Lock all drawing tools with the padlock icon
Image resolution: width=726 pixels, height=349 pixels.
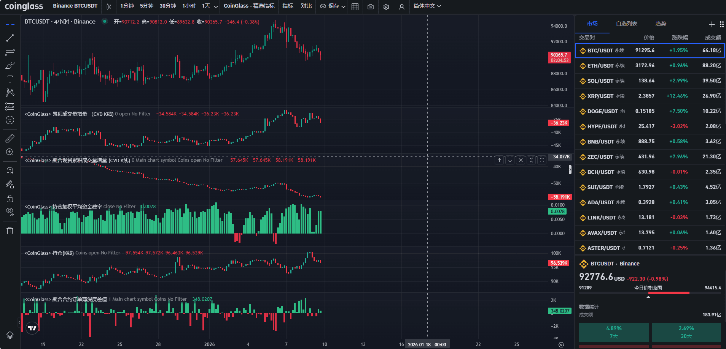click(x=10, y=198)
